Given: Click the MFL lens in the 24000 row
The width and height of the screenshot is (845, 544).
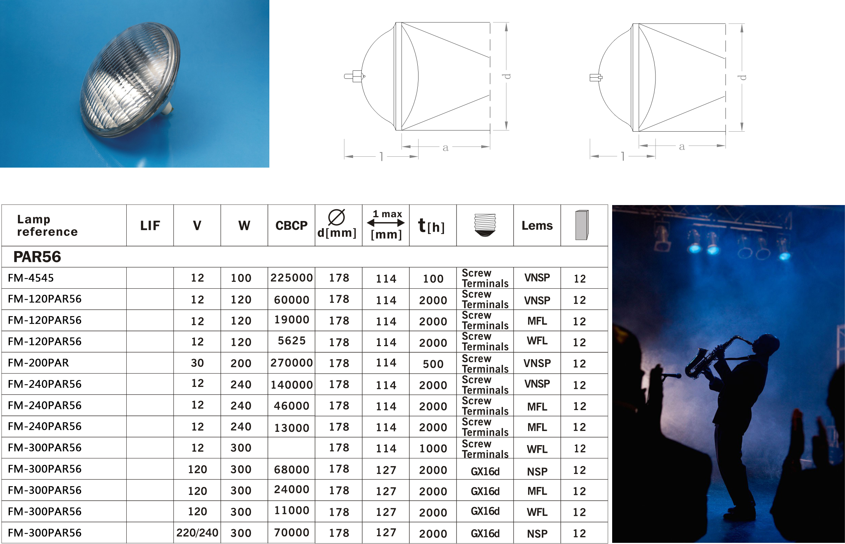Looking at the screenshot, I should (537, 491).
